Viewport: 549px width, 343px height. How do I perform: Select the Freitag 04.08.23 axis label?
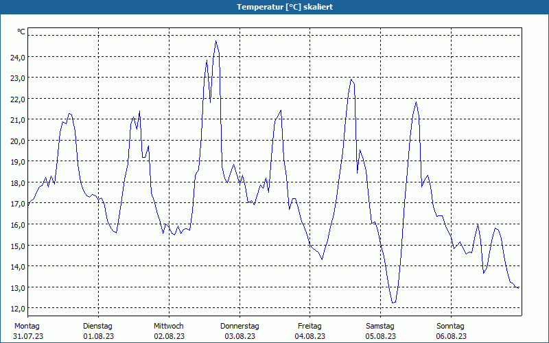[x=310, y=331]
